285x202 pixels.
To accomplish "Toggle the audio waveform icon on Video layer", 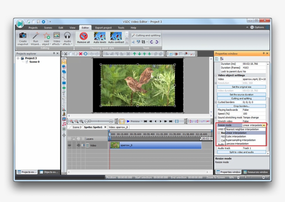I will 79,145.
